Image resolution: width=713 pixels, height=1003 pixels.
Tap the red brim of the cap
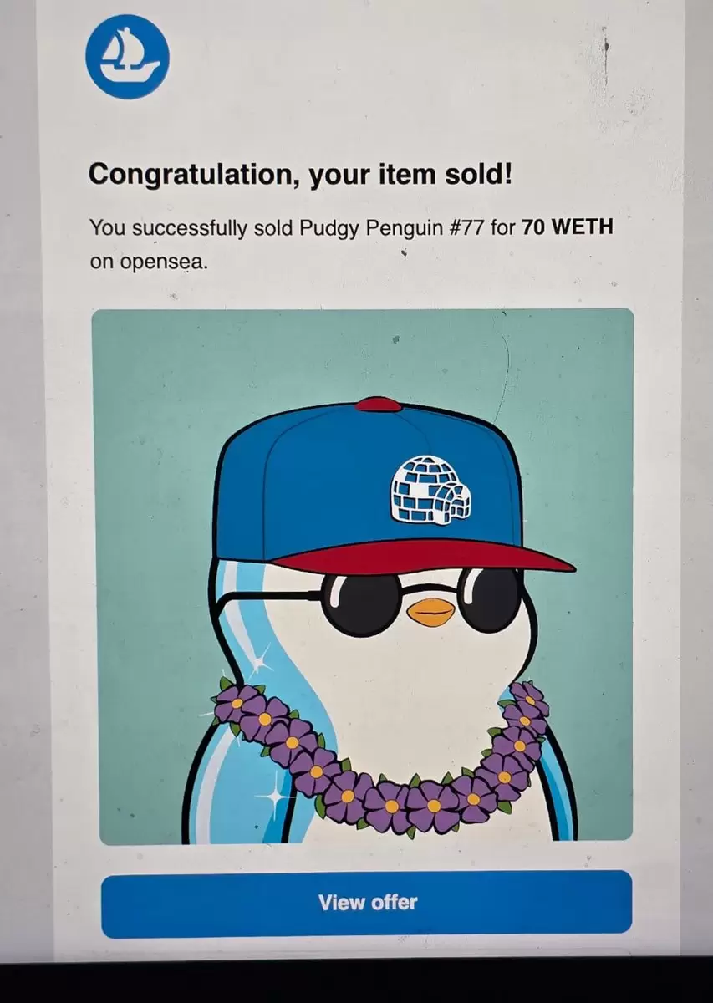point(424,556)
